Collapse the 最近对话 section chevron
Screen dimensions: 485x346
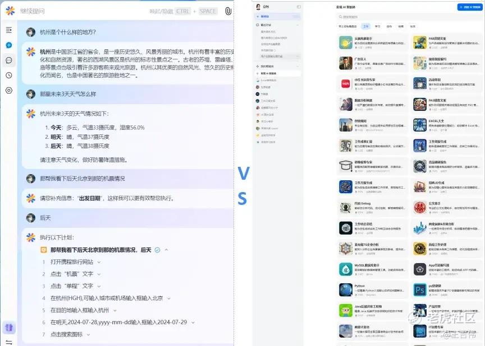[298, 25]
